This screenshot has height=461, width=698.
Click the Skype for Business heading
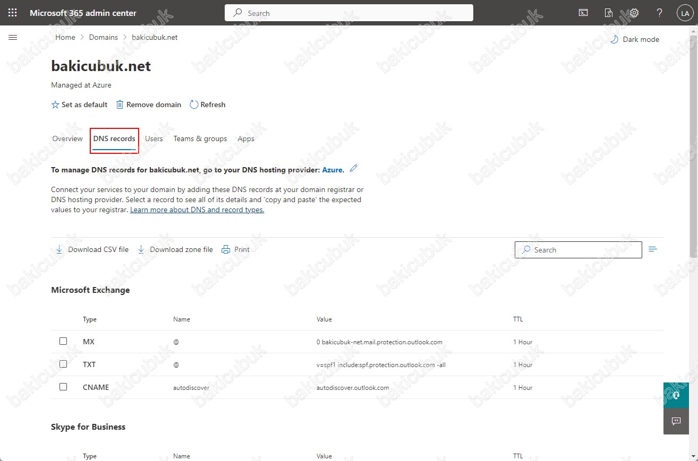[88, 427]
